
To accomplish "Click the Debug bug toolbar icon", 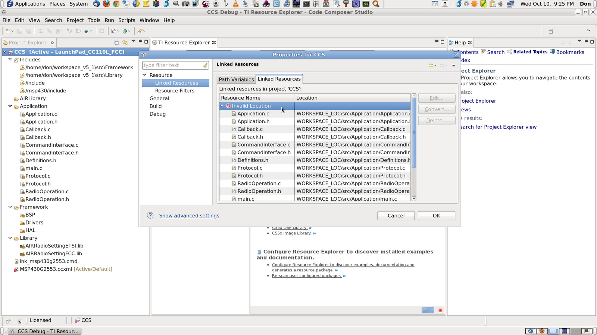I will click(126, 31).
